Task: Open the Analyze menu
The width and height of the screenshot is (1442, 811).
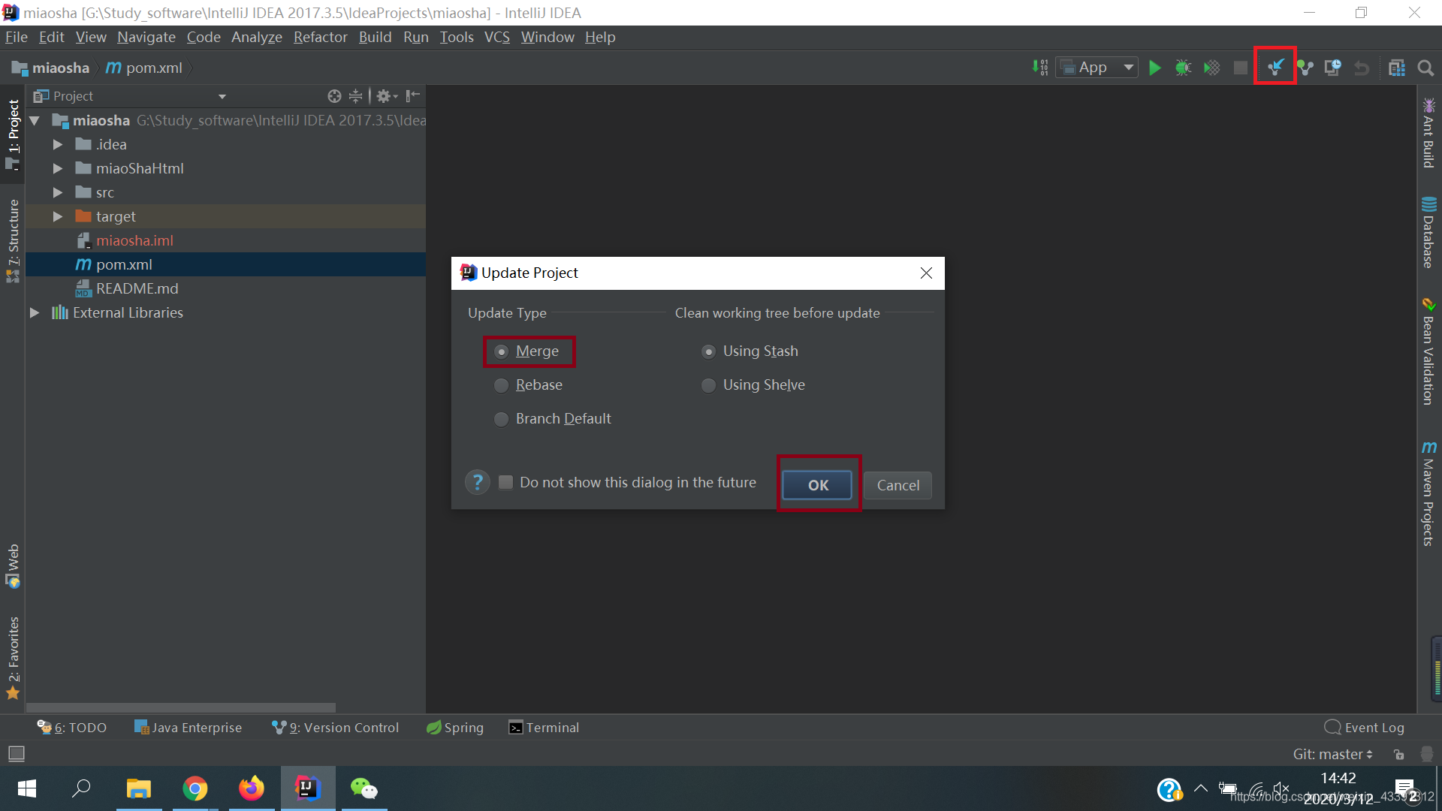Action: coord(257,37)
